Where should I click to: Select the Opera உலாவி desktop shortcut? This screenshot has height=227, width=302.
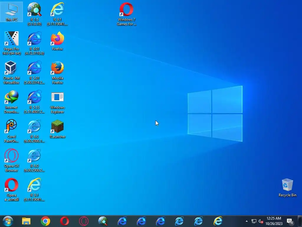click(12, 189)
